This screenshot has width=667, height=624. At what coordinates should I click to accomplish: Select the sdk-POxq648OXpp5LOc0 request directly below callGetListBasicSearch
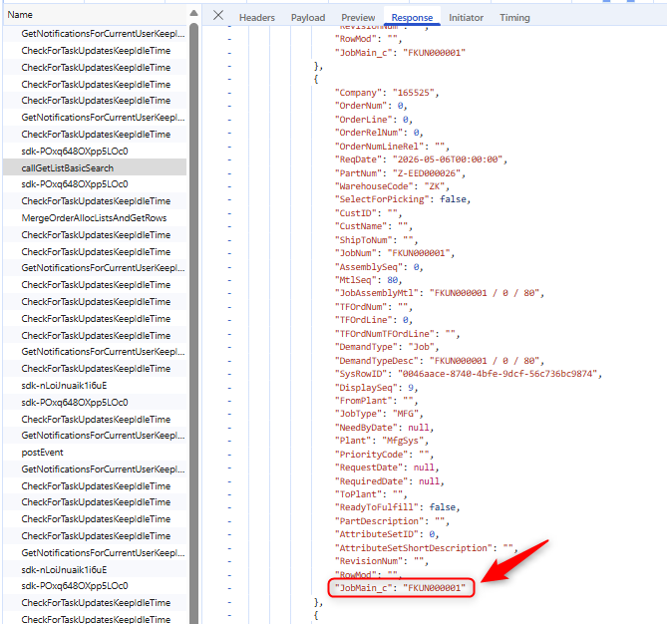pyautogui.click(x=95, y=184)
